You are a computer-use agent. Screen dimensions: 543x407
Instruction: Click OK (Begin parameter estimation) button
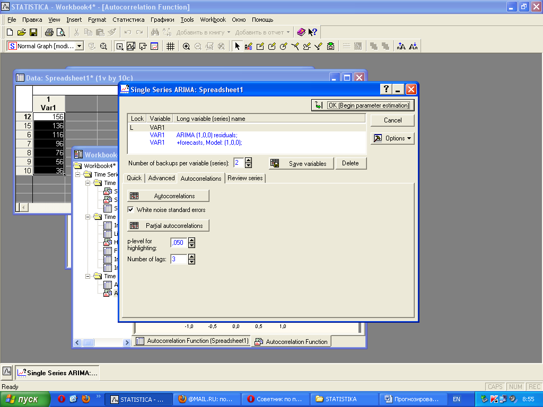[363, 105]
